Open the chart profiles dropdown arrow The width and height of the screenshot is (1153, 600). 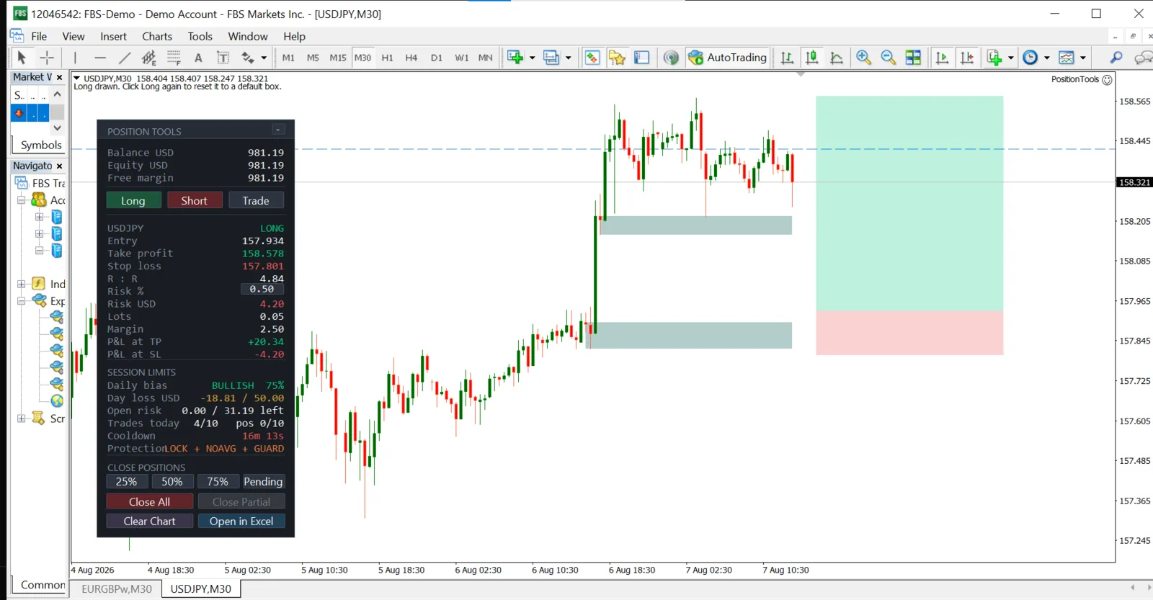point(569,58)
